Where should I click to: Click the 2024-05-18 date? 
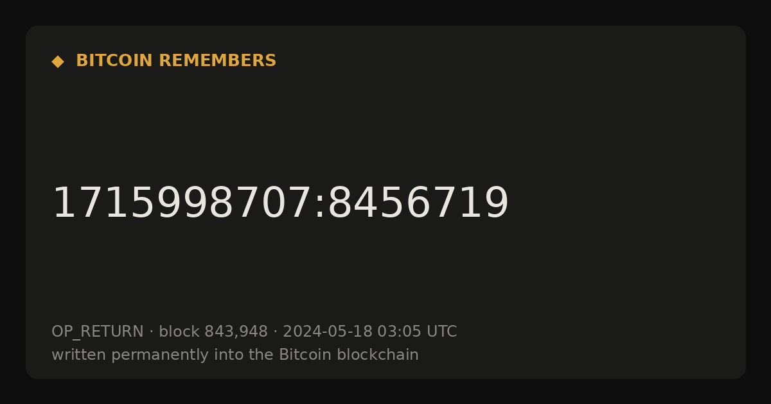tap(328, 332)
